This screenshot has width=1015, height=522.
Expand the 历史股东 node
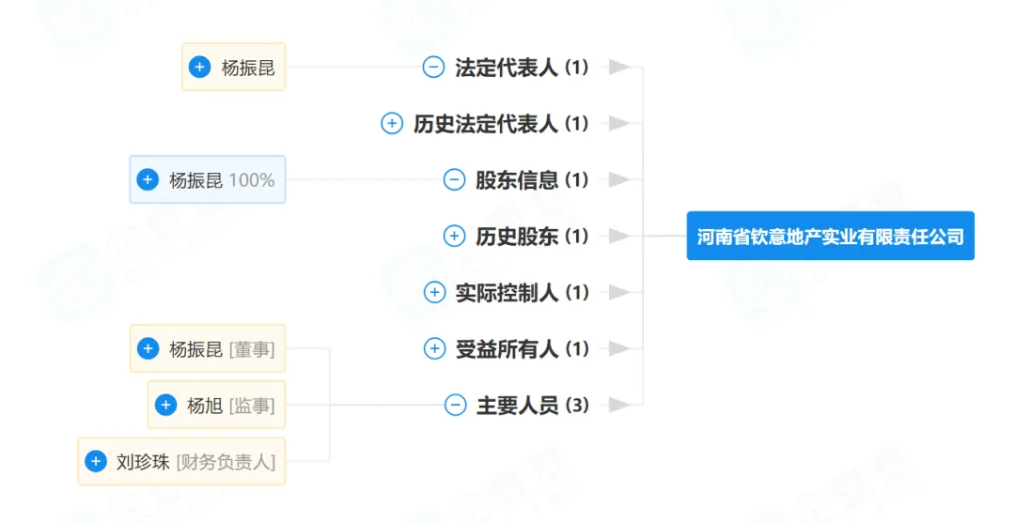tap(454, 236)
